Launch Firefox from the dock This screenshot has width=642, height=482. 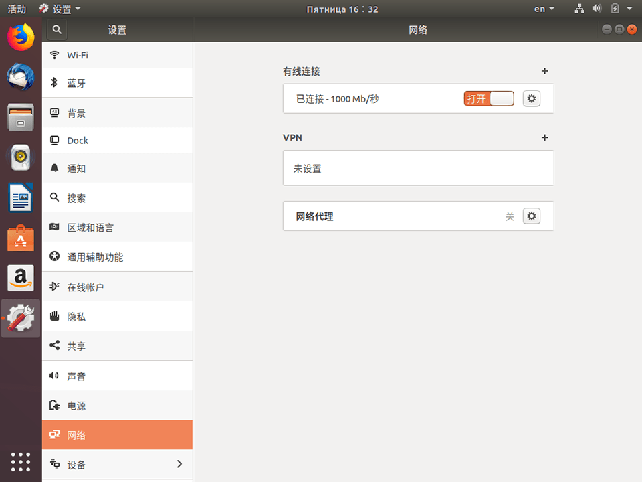pos(20,38)
